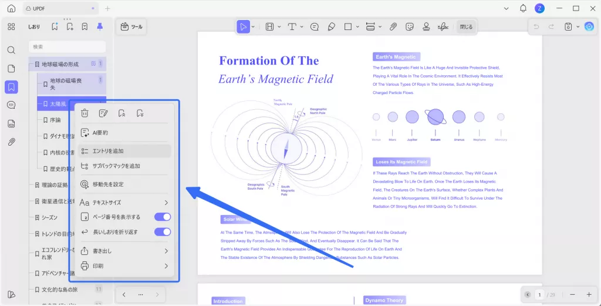Open the cursor tool dropdown arrow
The height and width of the screenshot is (306, 601).
[253, 27]
